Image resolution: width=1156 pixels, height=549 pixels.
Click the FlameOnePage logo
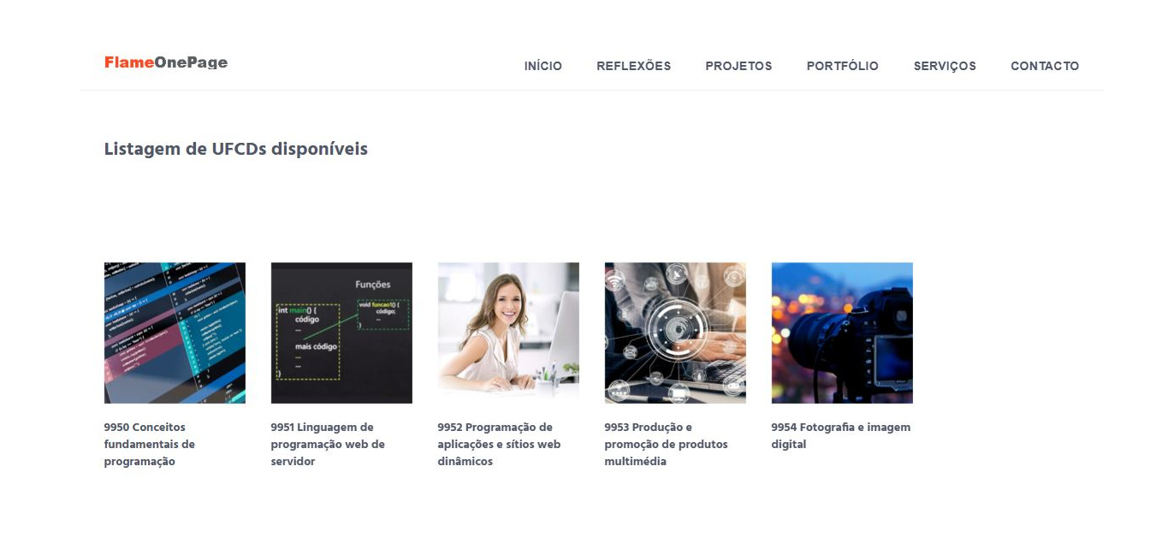[166, 62]
